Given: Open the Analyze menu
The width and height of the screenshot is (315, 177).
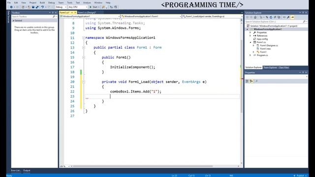Looking at the screenshot, I should (87, 2).
